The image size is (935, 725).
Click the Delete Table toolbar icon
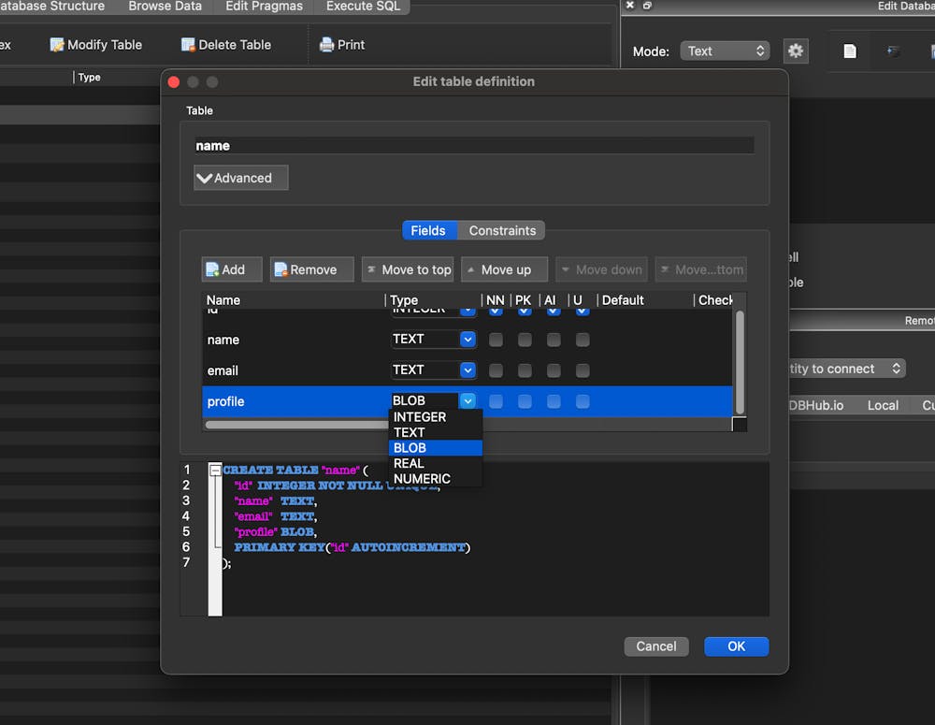click(188, 45)
